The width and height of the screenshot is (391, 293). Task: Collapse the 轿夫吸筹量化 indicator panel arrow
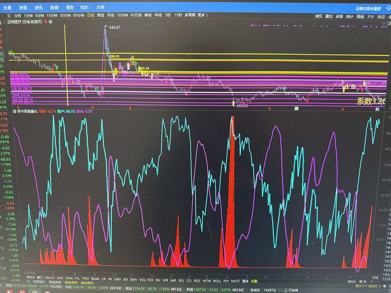(x=15, y=112)
